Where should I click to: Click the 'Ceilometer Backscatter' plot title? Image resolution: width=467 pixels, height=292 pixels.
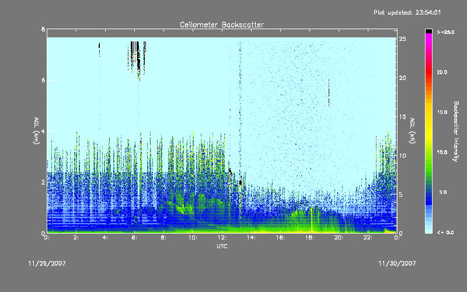click(222, 25)
